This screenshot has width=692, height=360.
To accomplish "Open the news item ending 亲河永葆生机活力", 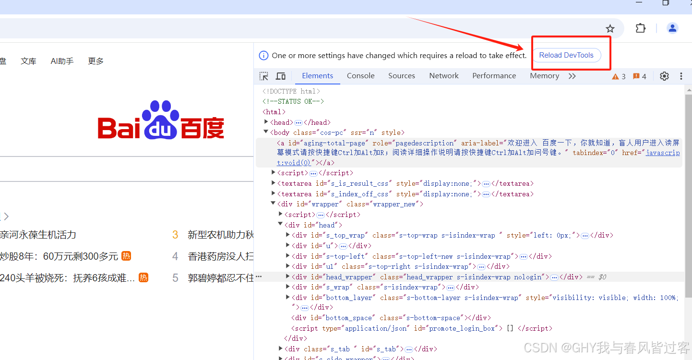I will tap(38, 235).
